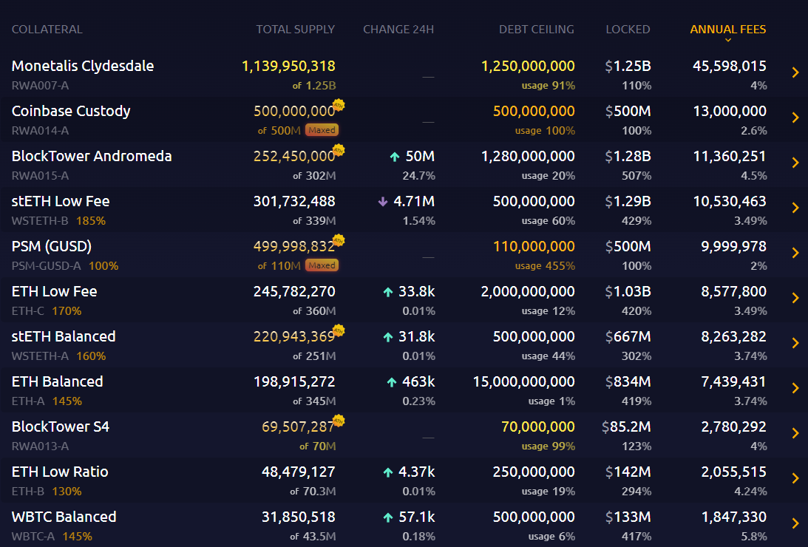Select debt ceiling value 15,000,000,000
The width and height of the screenshot is (808, 547).
point(523,381)
